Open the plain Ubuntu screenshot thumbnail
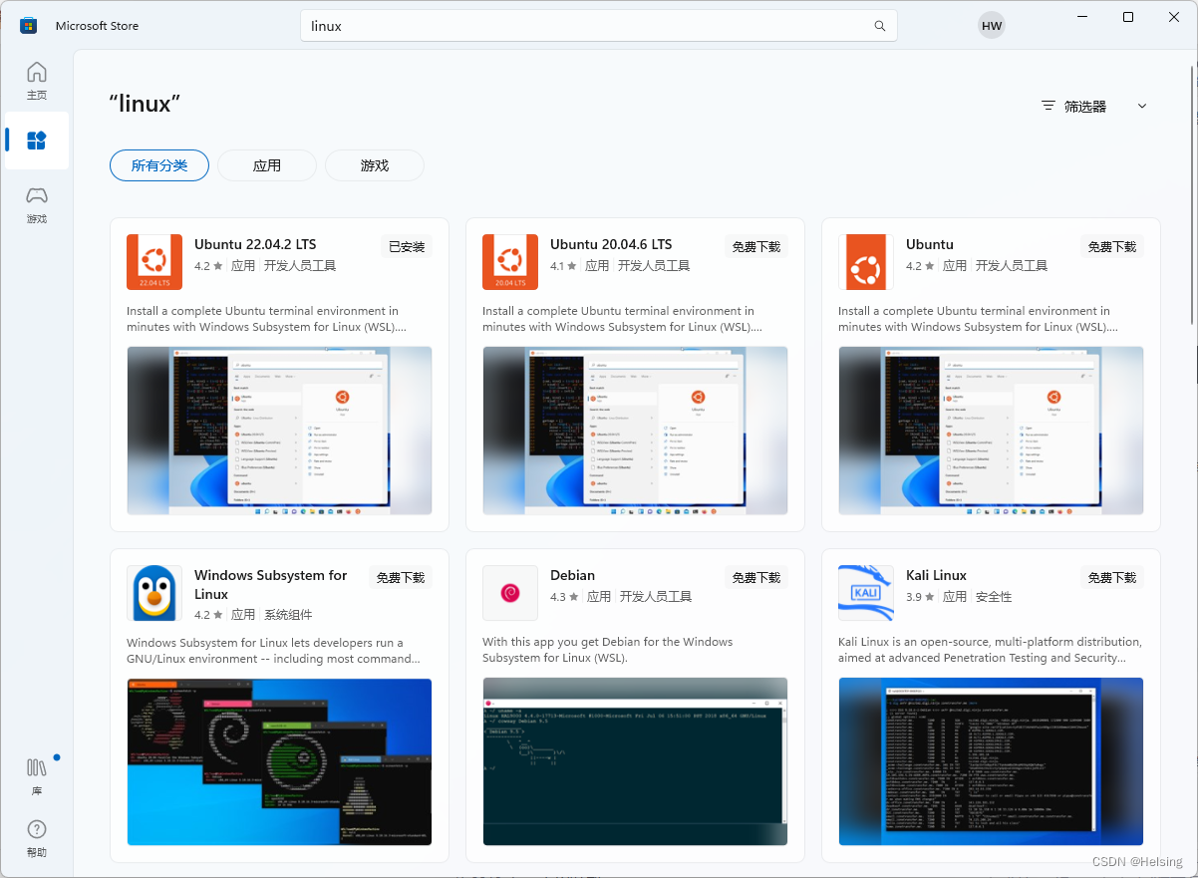The height and width of the screenshot is (878, 1198). 991,431
